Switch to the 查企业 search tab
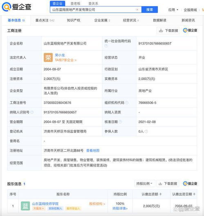The width and height of the screenshot is (204, 216). 58,3
